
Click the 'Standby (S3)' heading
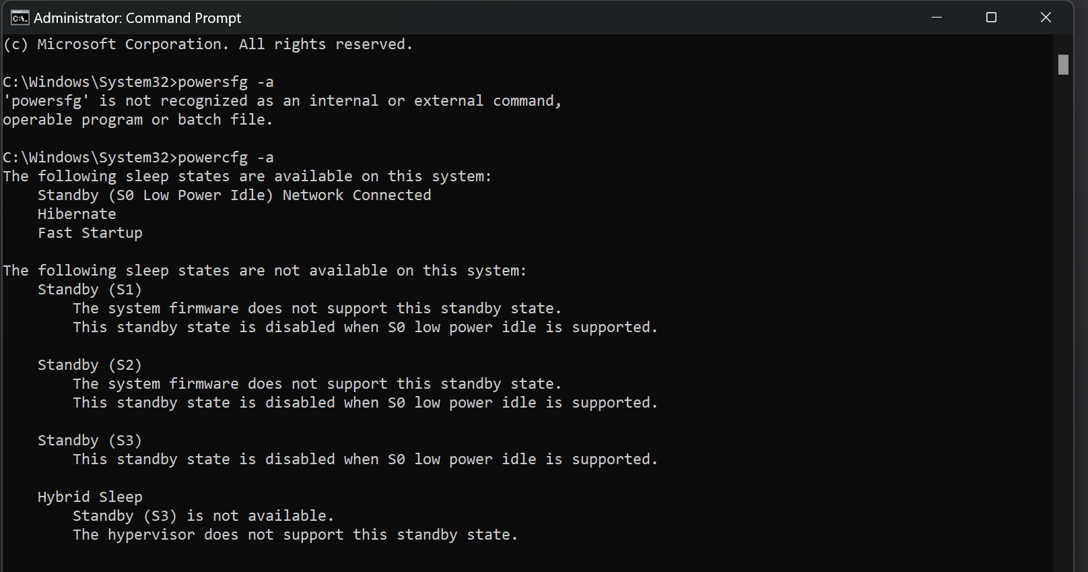click(90, 441)
